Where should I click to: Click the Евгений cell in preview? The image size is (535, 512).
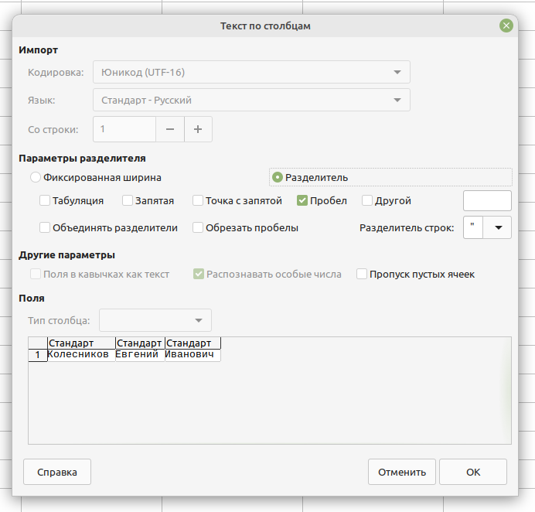pyautogui.click(x=139, y=355)
